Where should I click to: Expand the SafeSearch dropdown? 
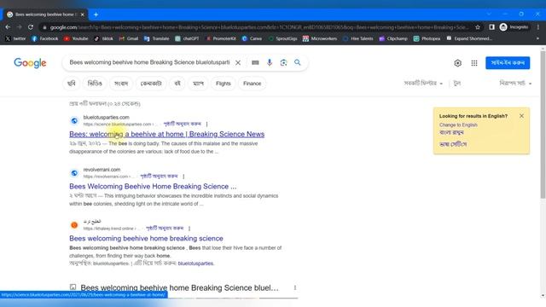click(515, 84)
